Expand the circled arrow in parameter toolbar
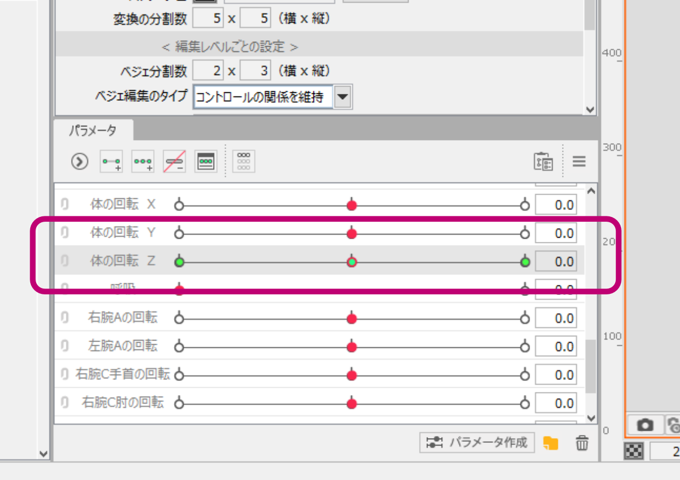 coord(80,162)
